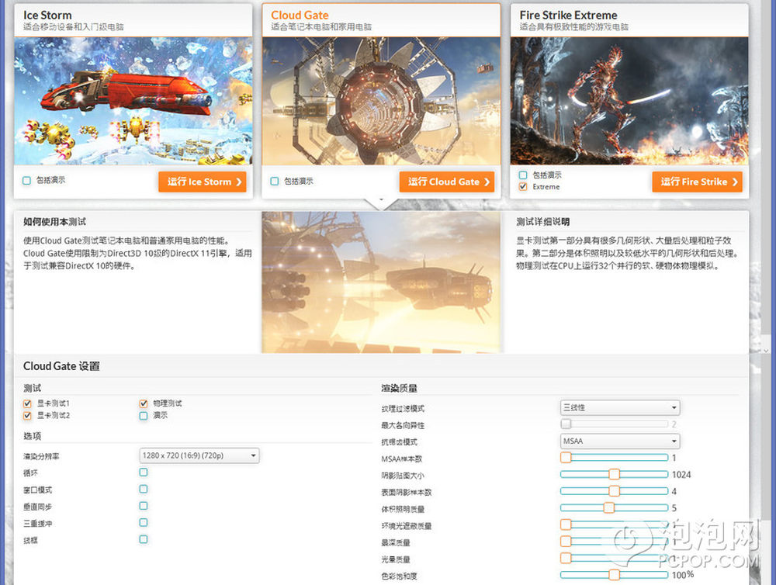
Task: Disable the 显卡测试1 checkbox
Action: (27, 403)
